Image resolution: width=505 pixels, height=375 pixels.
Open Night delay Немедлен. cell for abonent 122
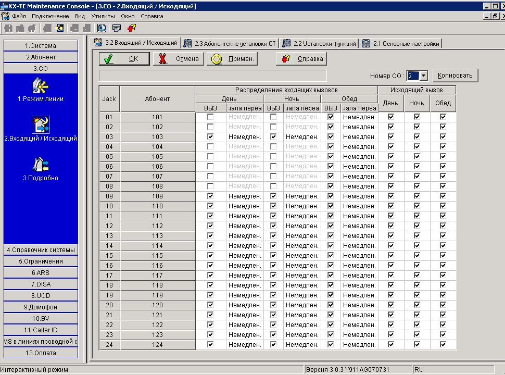(x=302, y=325)
